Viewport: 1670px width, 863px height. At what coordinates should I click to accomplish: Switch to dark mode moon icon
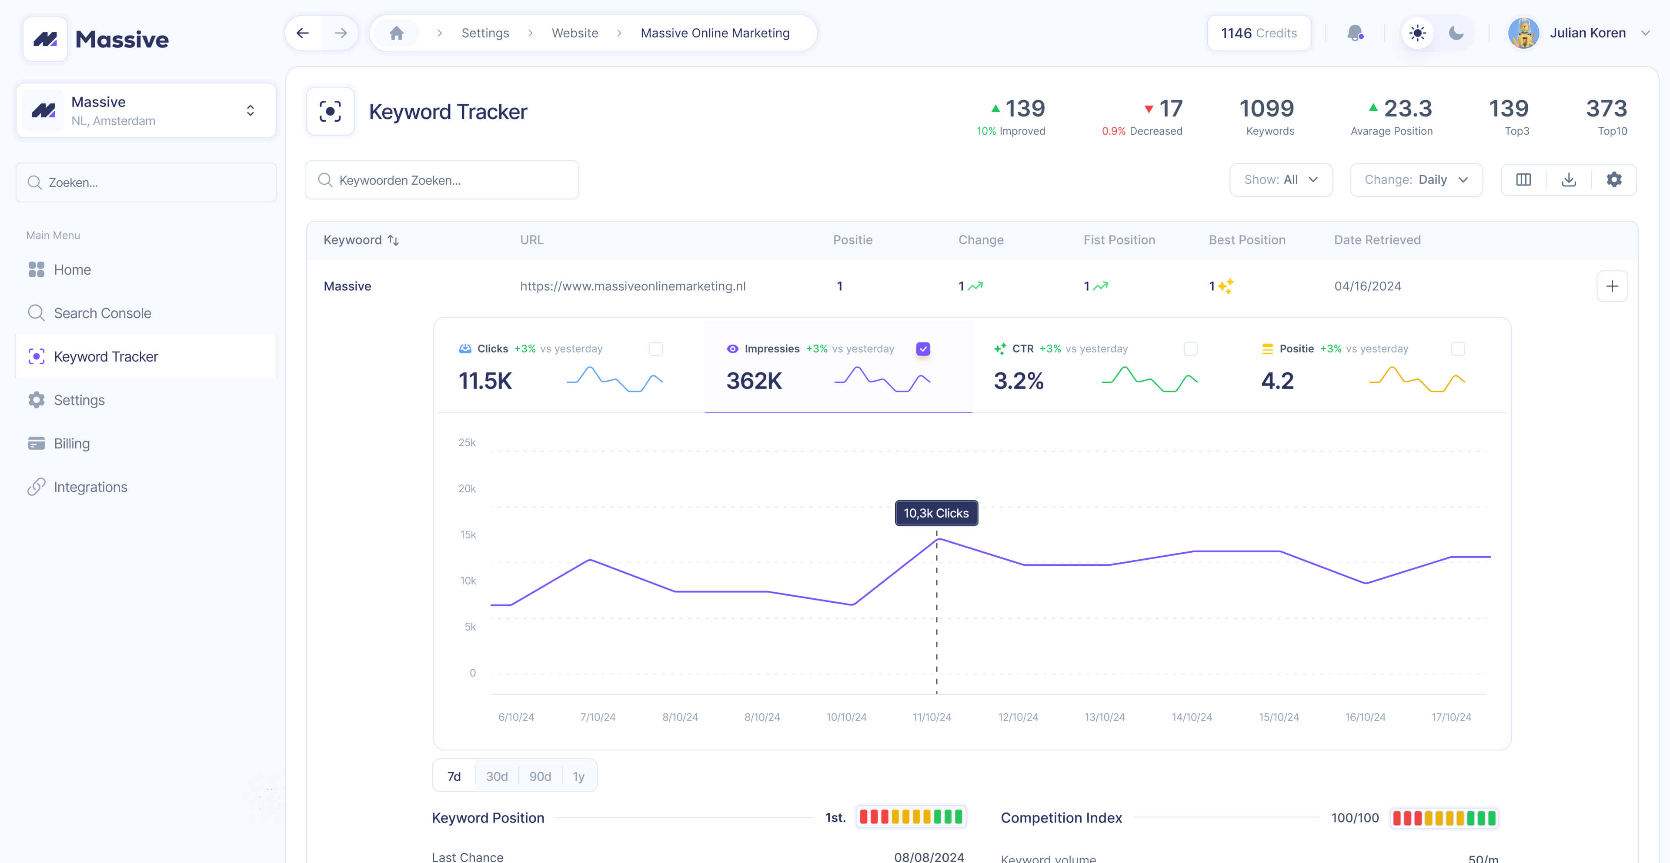click(x=1456, y=33)
